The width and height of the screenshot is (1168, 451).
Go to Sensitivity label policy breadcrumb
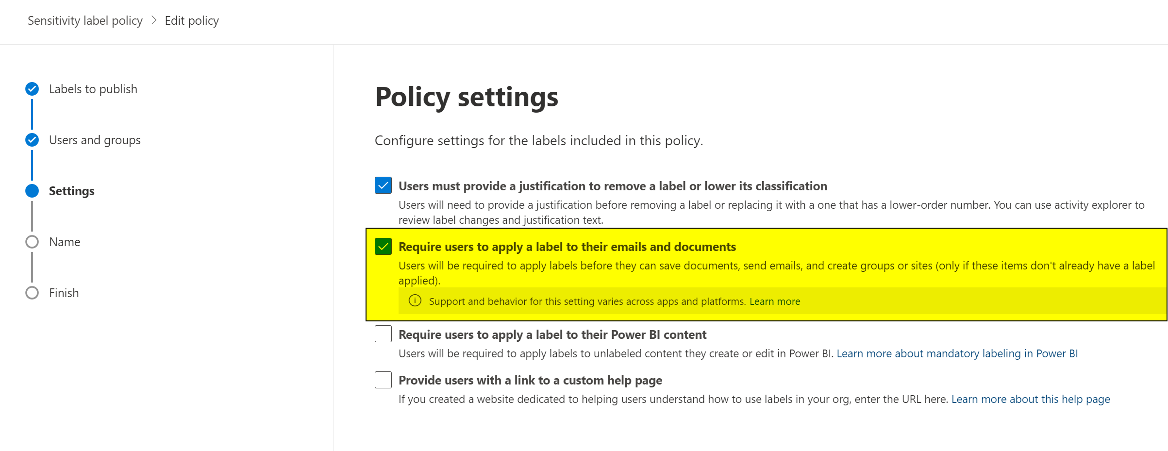click(x=85, y=20)
